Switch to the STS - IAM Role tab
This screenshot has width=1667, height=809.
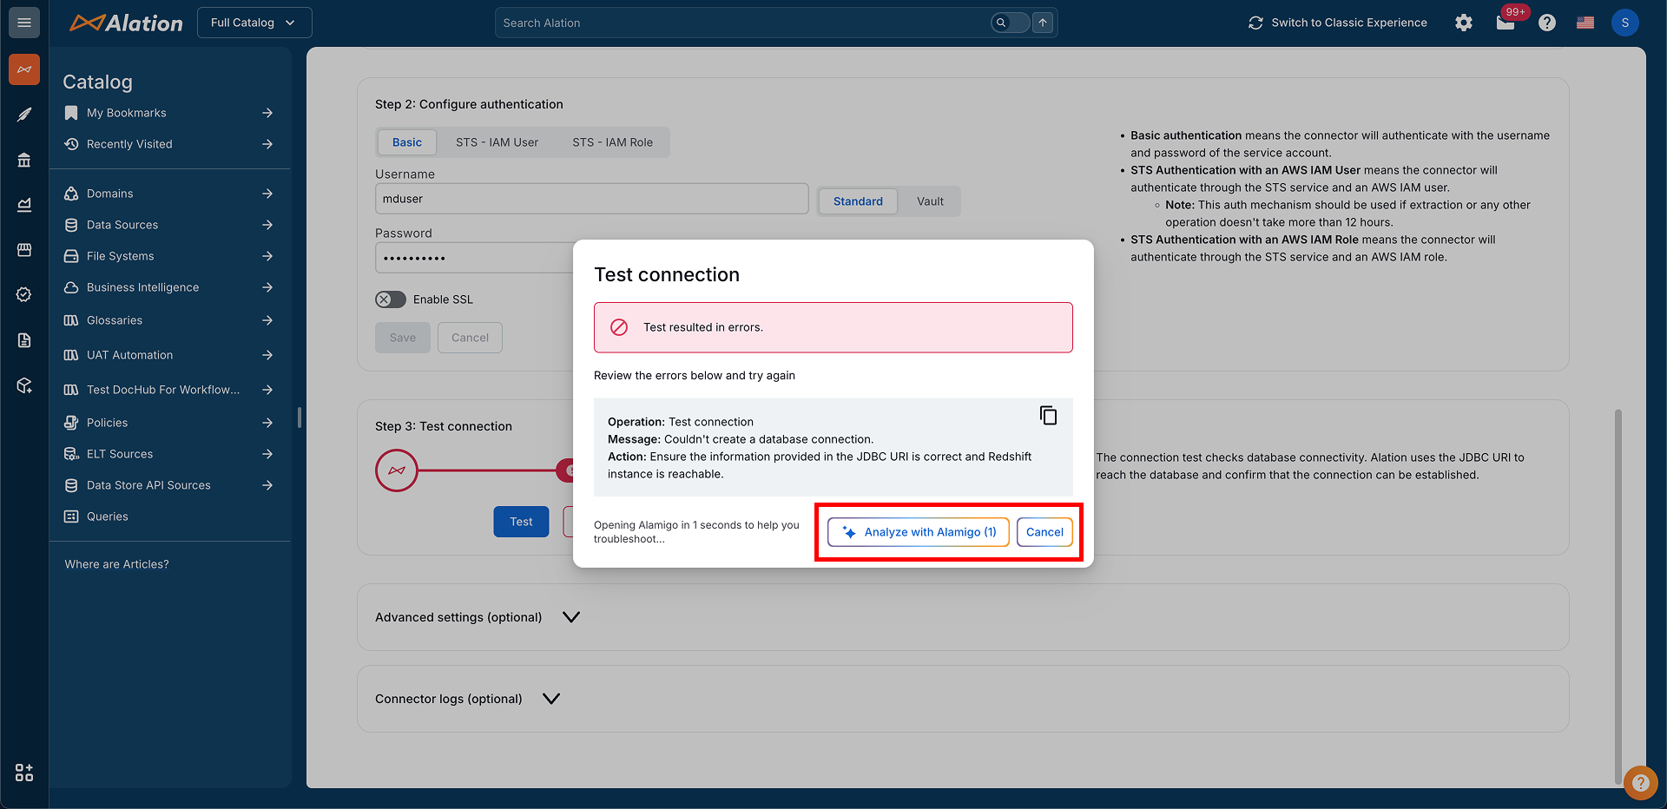(612, 142)
